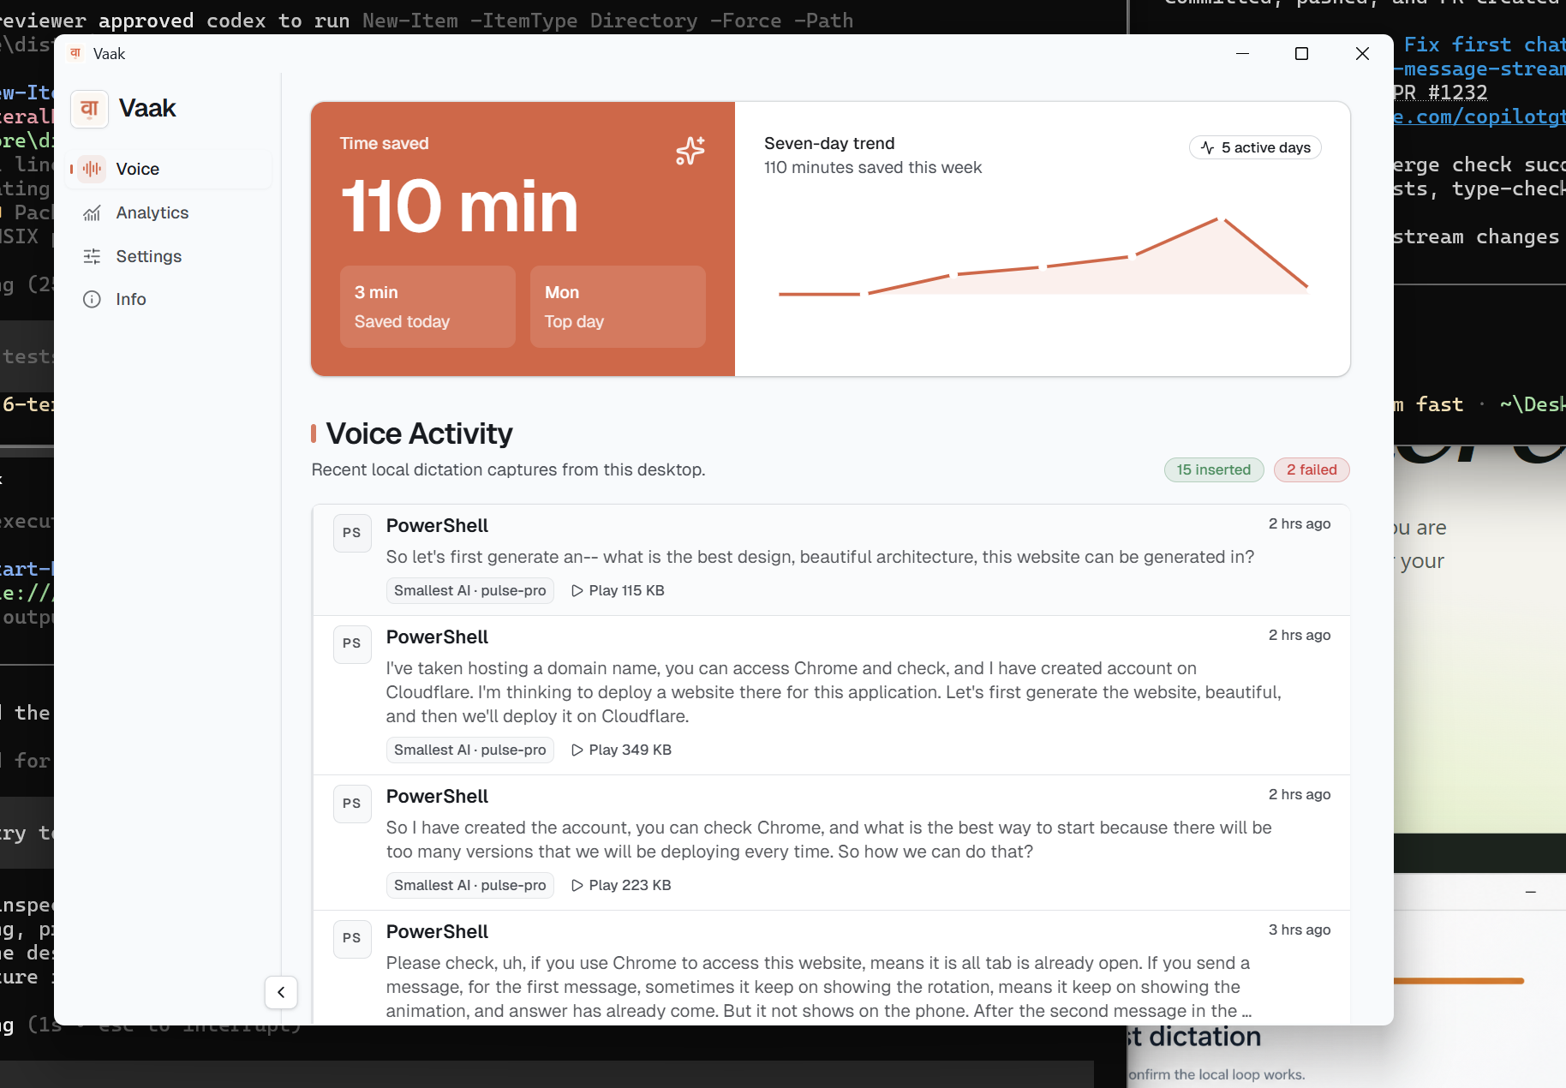Click PS icon of 'So I have created' entry
This screenshot has width=1566, height=1088.
(352, 804)
